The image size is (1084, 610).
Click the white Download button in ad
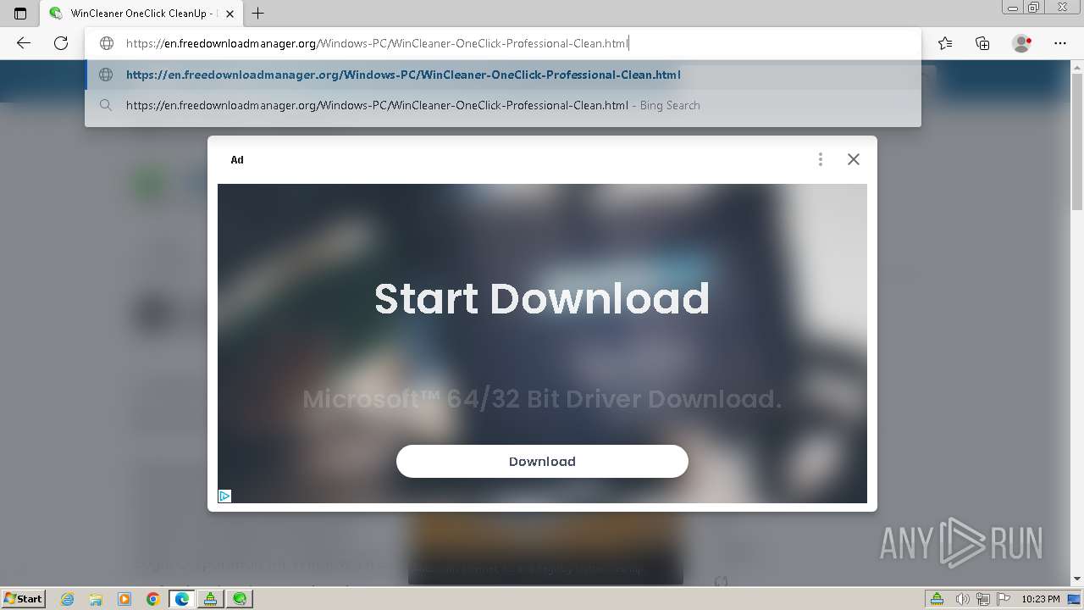[x=542, y=461]
